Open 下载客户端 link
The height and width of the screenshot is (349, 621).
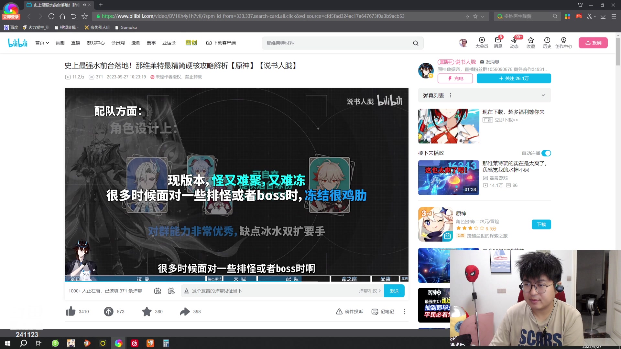pyautogui.click(x=221, y=43)
